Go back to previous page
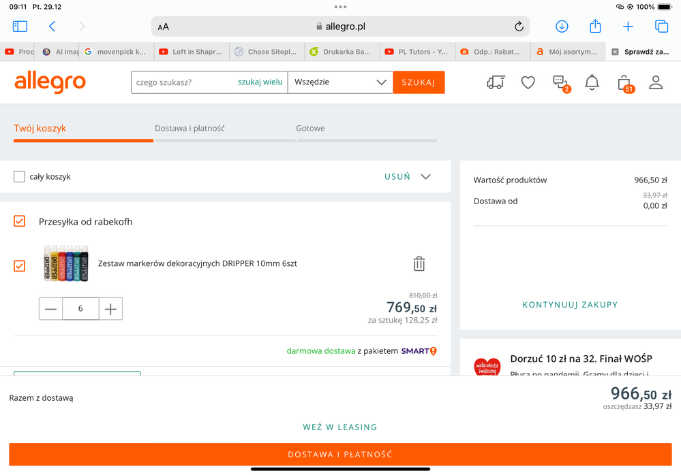Screen dimensions: 681x475 pos(52,27)
